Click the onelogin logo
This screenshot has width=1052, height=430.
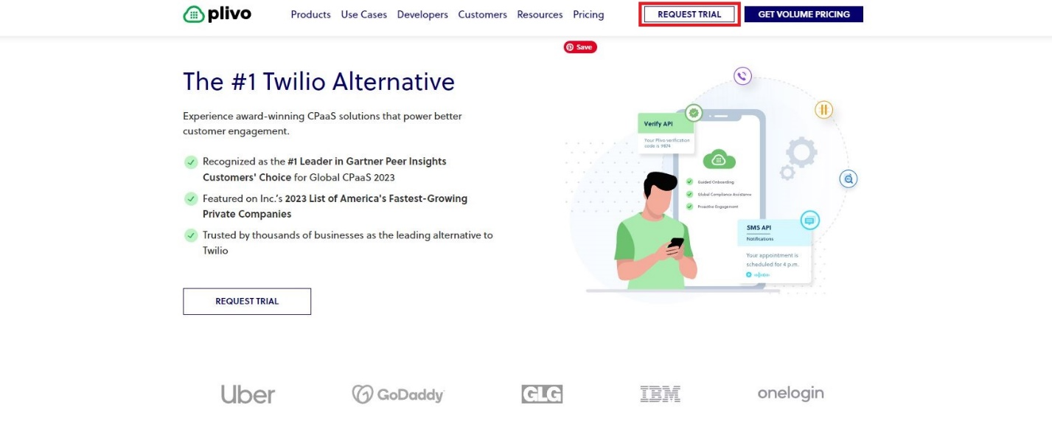790,394
